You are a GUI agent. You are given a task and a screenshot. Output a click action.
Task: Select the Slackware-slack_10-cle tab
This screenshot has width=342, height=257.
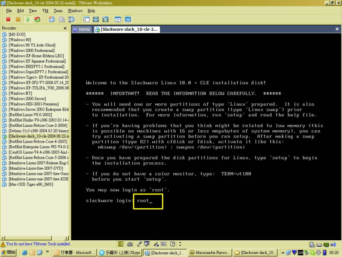click(127, 29)
